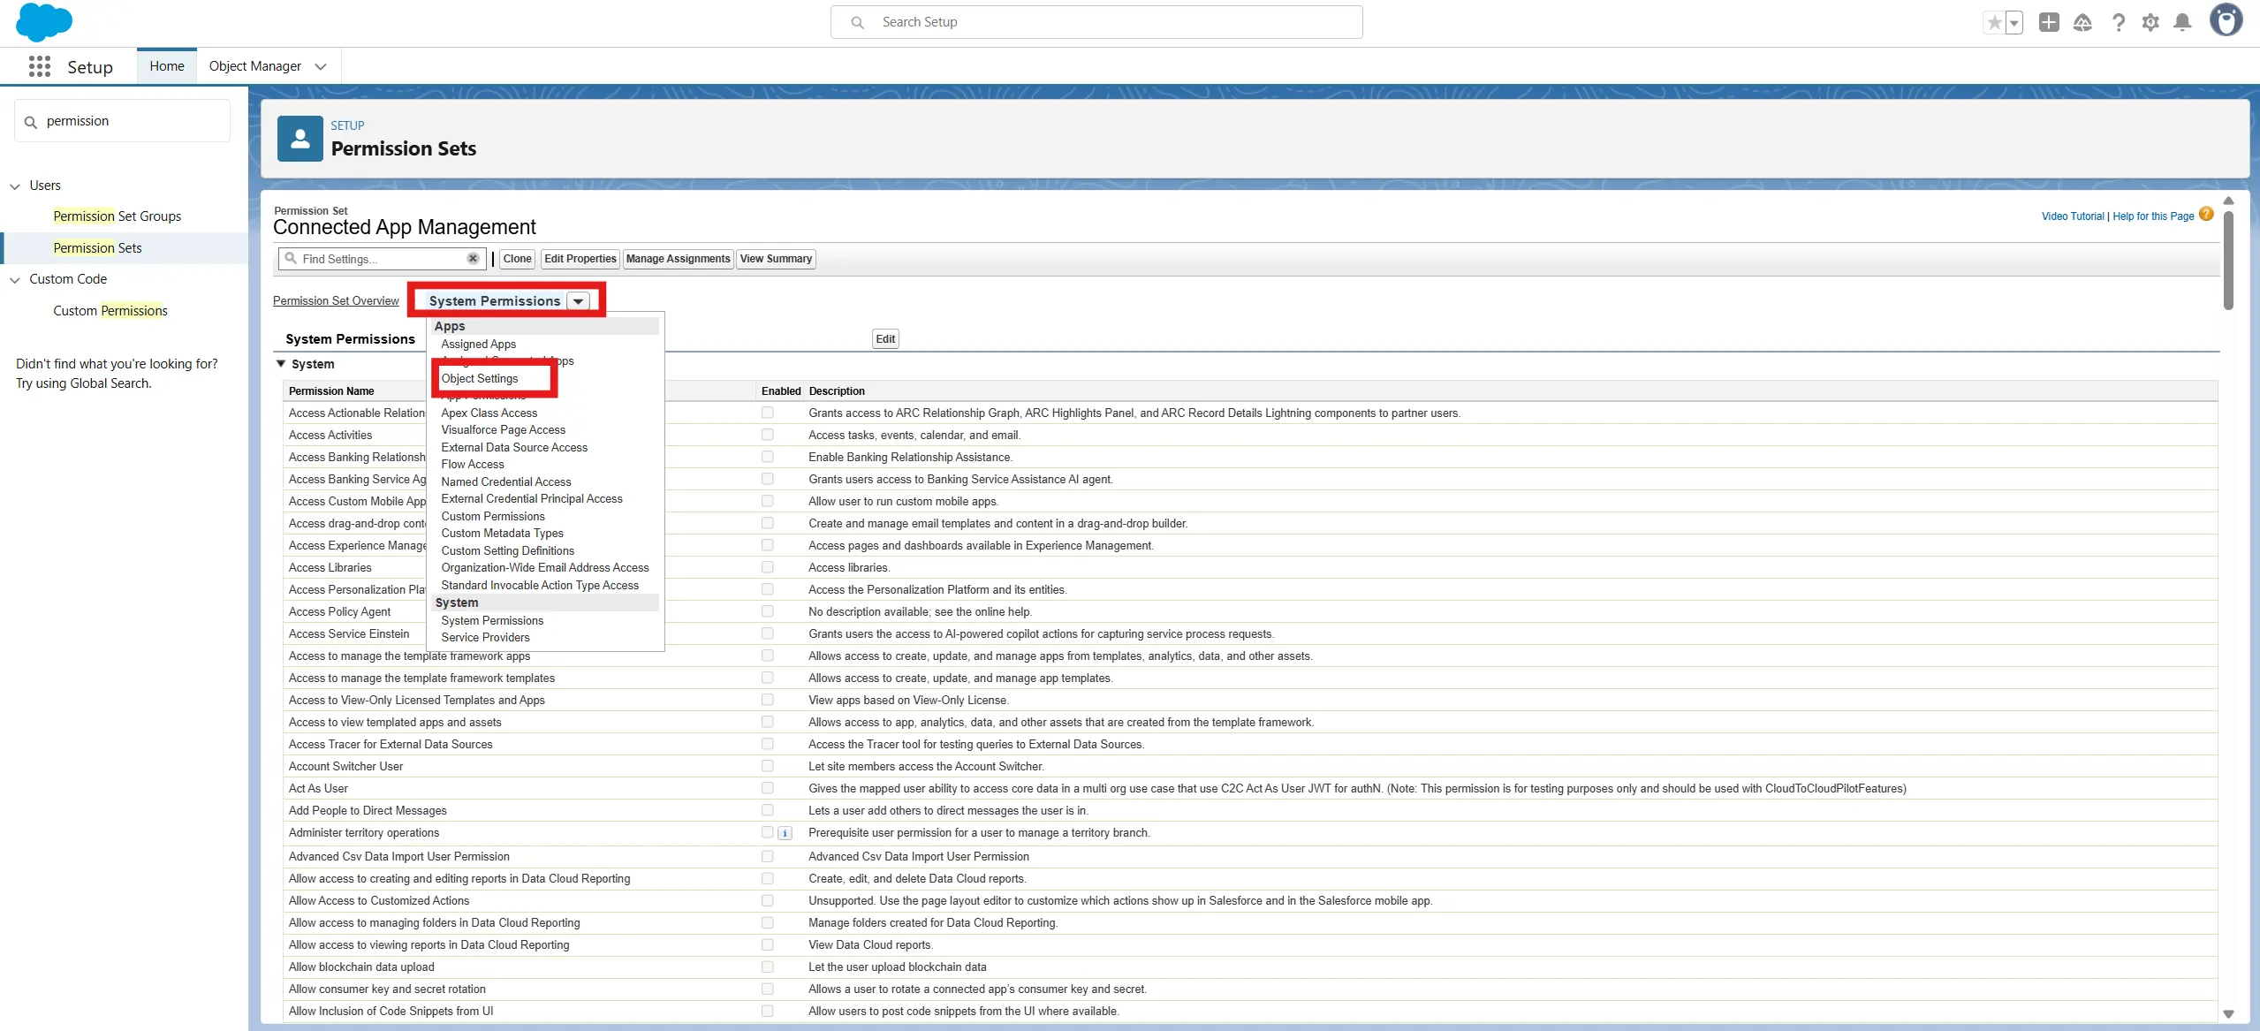Open the Setup gear icon
This screenshot has height=1031, width=2260.
(2150, 23)
